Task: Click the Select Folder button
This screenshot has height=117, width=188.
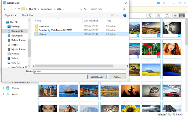Action: pos(97,77)
